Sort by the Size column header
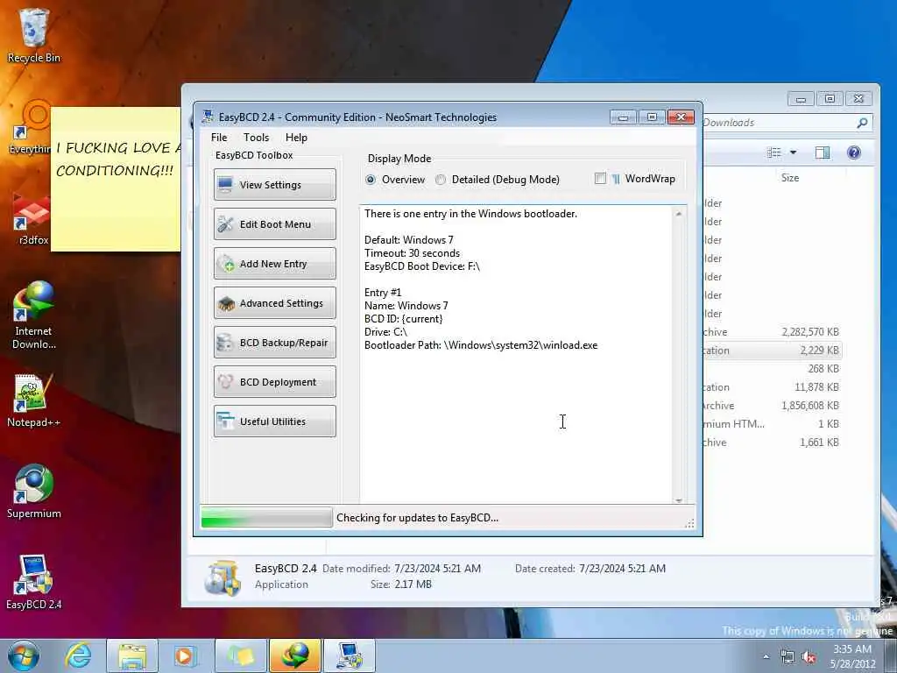The image size is (897, 673). tap(789, 178)
